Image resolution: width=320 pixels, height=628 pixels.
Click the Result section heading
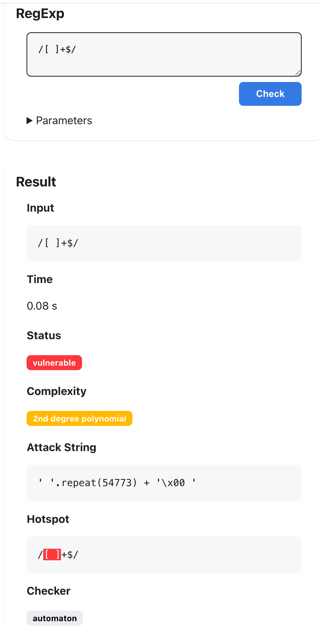point(36,182)
